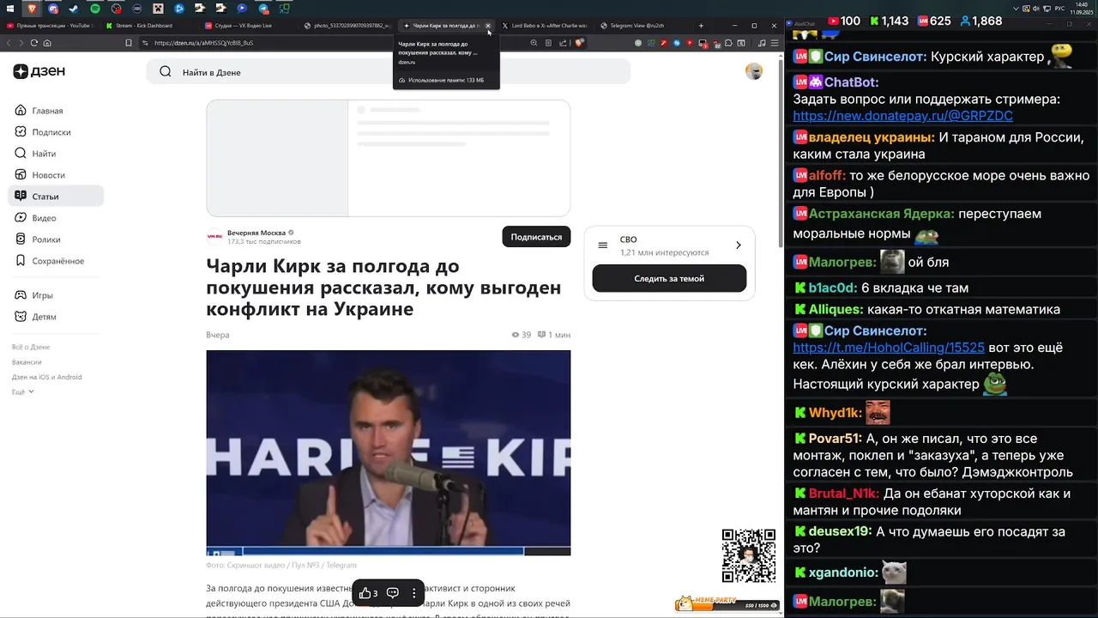Viewport: 1098px width, 618px height.
Task: Open Steam from the taskbar
Action: (x=75, y=8)
